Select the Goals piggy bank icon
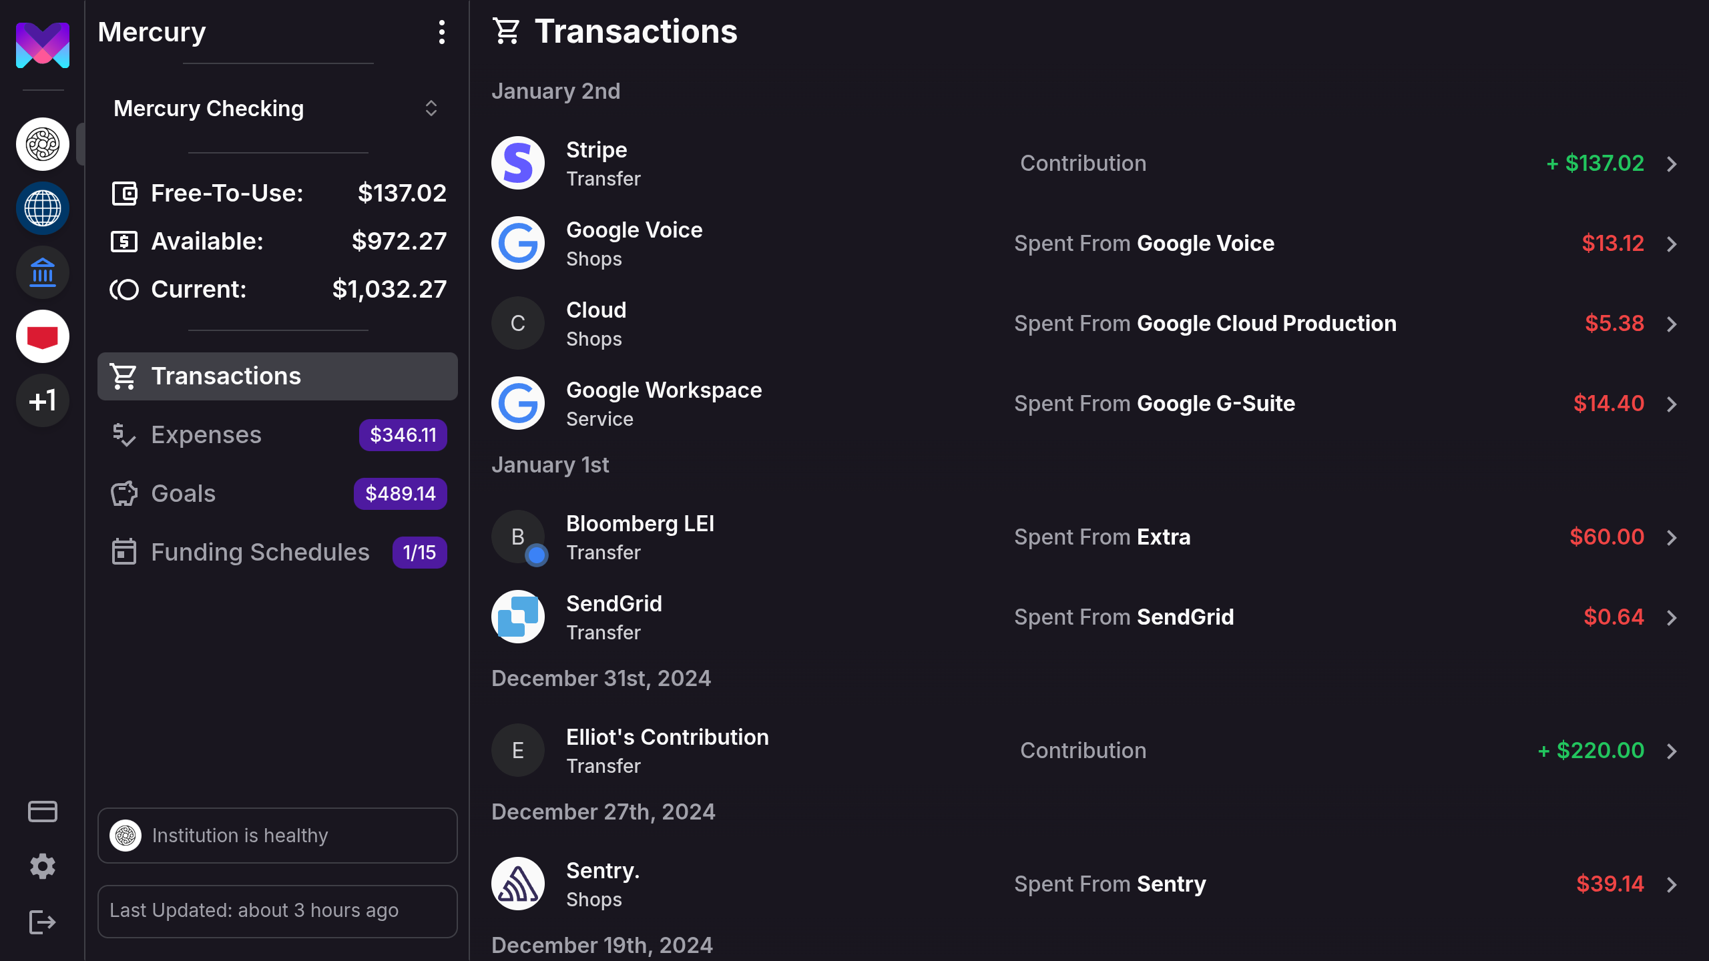 [x=124, y=493]
